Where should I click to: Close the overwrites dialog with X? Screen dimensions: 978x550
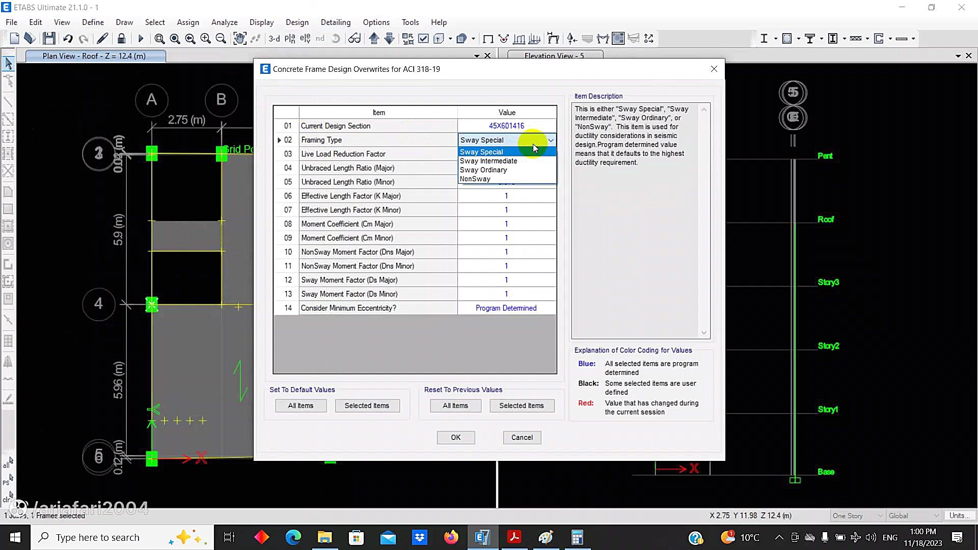(714, 69)
